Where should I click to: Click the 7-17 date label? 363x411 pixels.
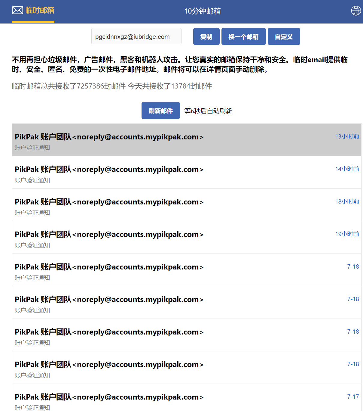pyautogui.click(x=353, y=397)
